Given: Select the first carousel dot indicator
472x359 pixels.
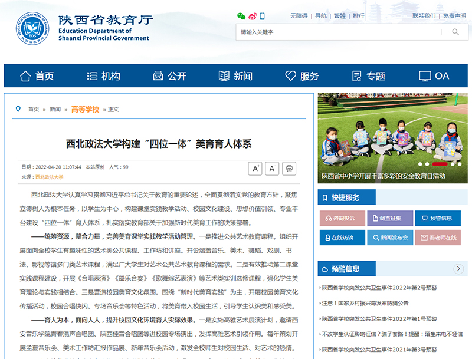Looking at the screenshot, I should pyautogui.click(x=421, y=164).
